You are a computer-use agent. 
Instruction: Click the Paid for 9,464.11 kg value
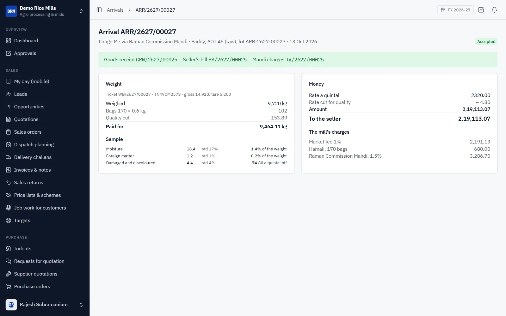[274, 126]
